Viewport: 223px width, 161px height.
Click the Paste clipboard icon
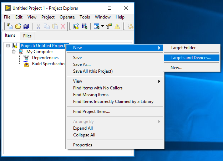click(x=55, y=26)
